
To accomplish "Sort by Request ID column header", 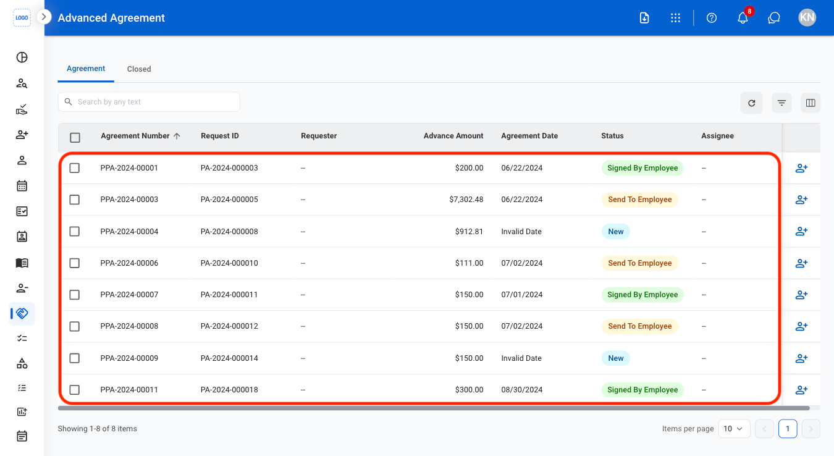I will (220, 136).
